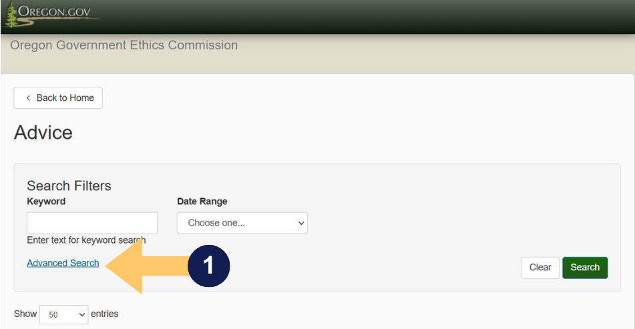The image size is (635, 329).
Task: Select the Oregon Government Ethics Commission title
Action: click(124, 45)
